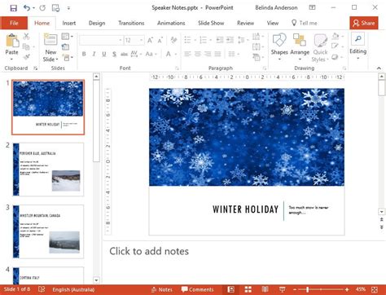Switch to the Transitions tab

click(x=131, y=23)
